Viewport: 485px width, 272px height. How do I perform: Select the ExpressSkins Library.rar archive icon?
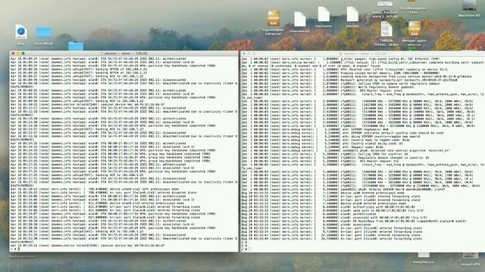tap(273, 18)
